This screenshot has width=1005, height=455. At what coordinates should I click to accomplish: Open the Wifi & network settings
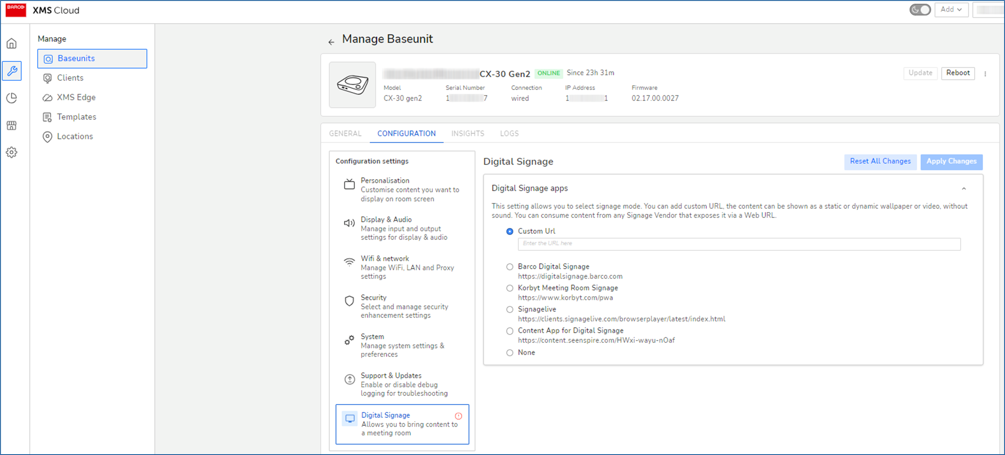tap(402, 267)
